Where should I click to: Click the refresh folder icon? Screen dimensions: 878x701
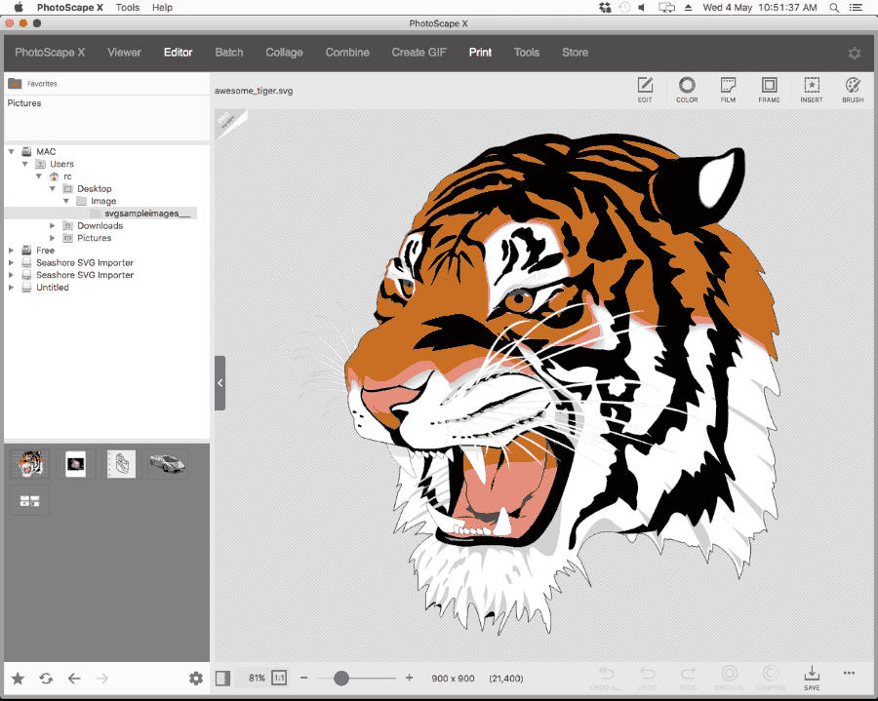[46, 679]
